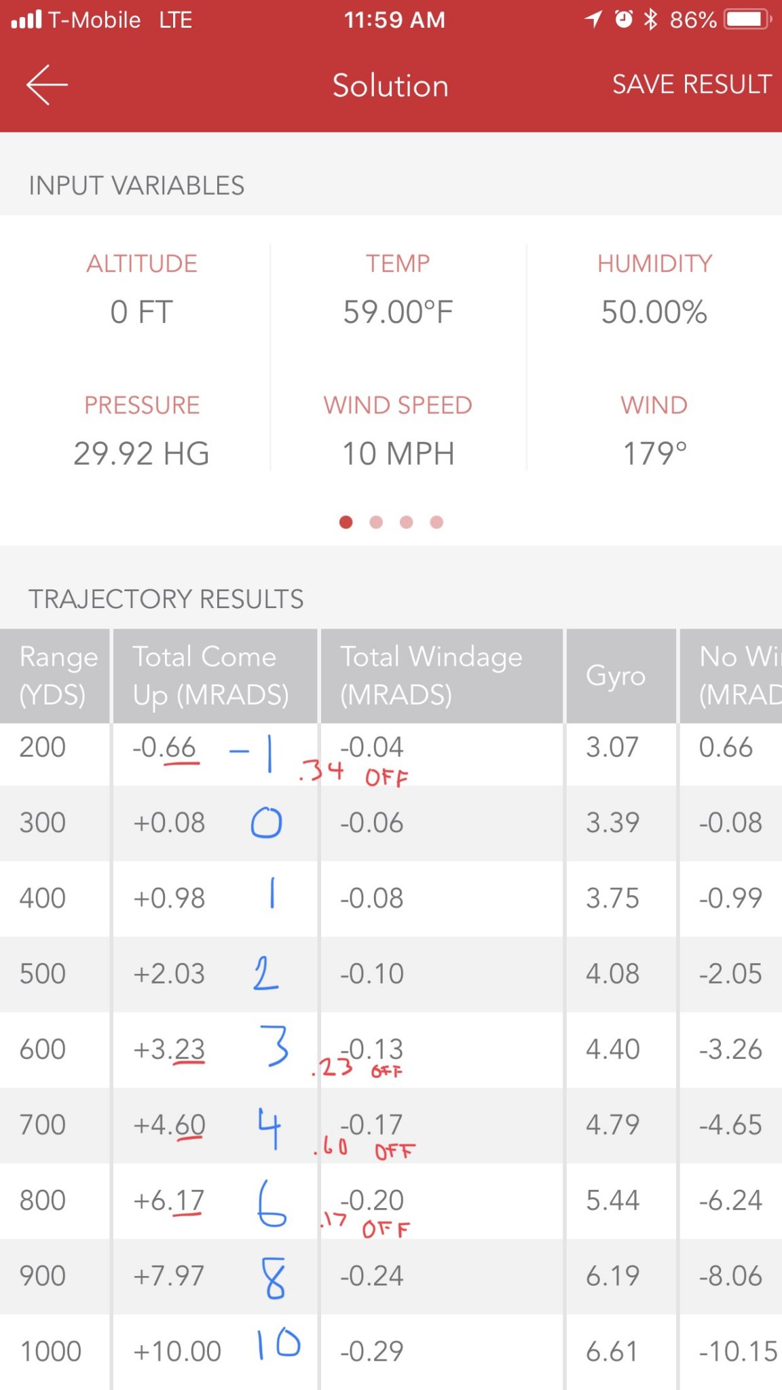Screen dimensions: 782x1390
Task: Tap the Bluetooth status icon
Action: [x=650, y=20]
